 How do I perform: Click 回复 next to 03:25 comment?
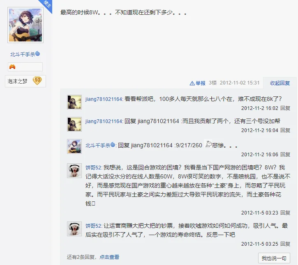285,244
